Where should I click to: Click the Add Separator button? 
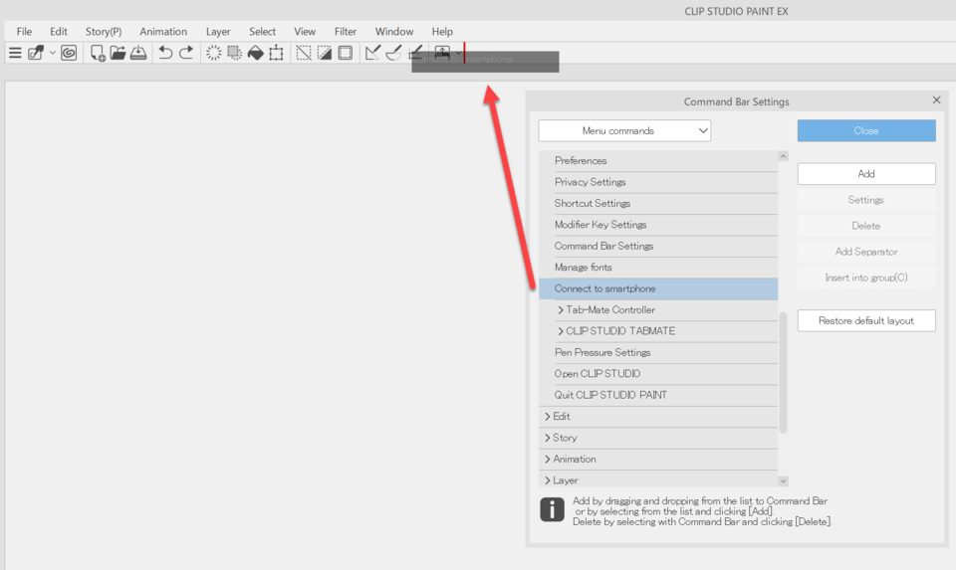(866, 252)
